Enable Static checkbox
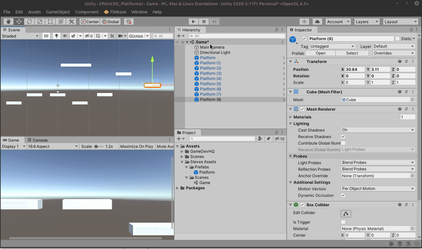Image resolution: width=422 pixels, height=249 pixels. point(397,39)
